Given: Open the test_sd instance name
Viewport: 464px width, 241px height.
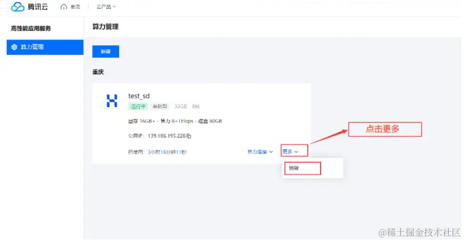Looking at the screenshot, I should click(x=139, y=96).
